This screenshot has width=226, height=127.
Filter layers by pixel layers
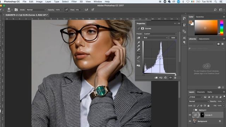[205, 97]
